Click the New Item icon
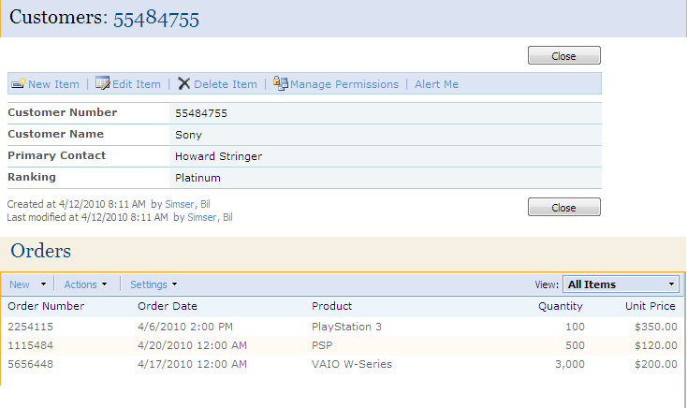The image size is (687, 408). pyautogui.click(x=19, y=83)
